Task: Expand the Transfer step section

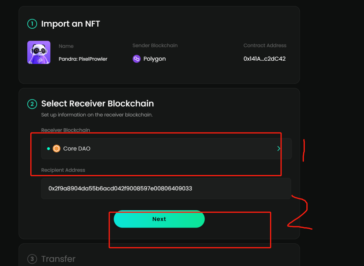Action: (58, 259)
